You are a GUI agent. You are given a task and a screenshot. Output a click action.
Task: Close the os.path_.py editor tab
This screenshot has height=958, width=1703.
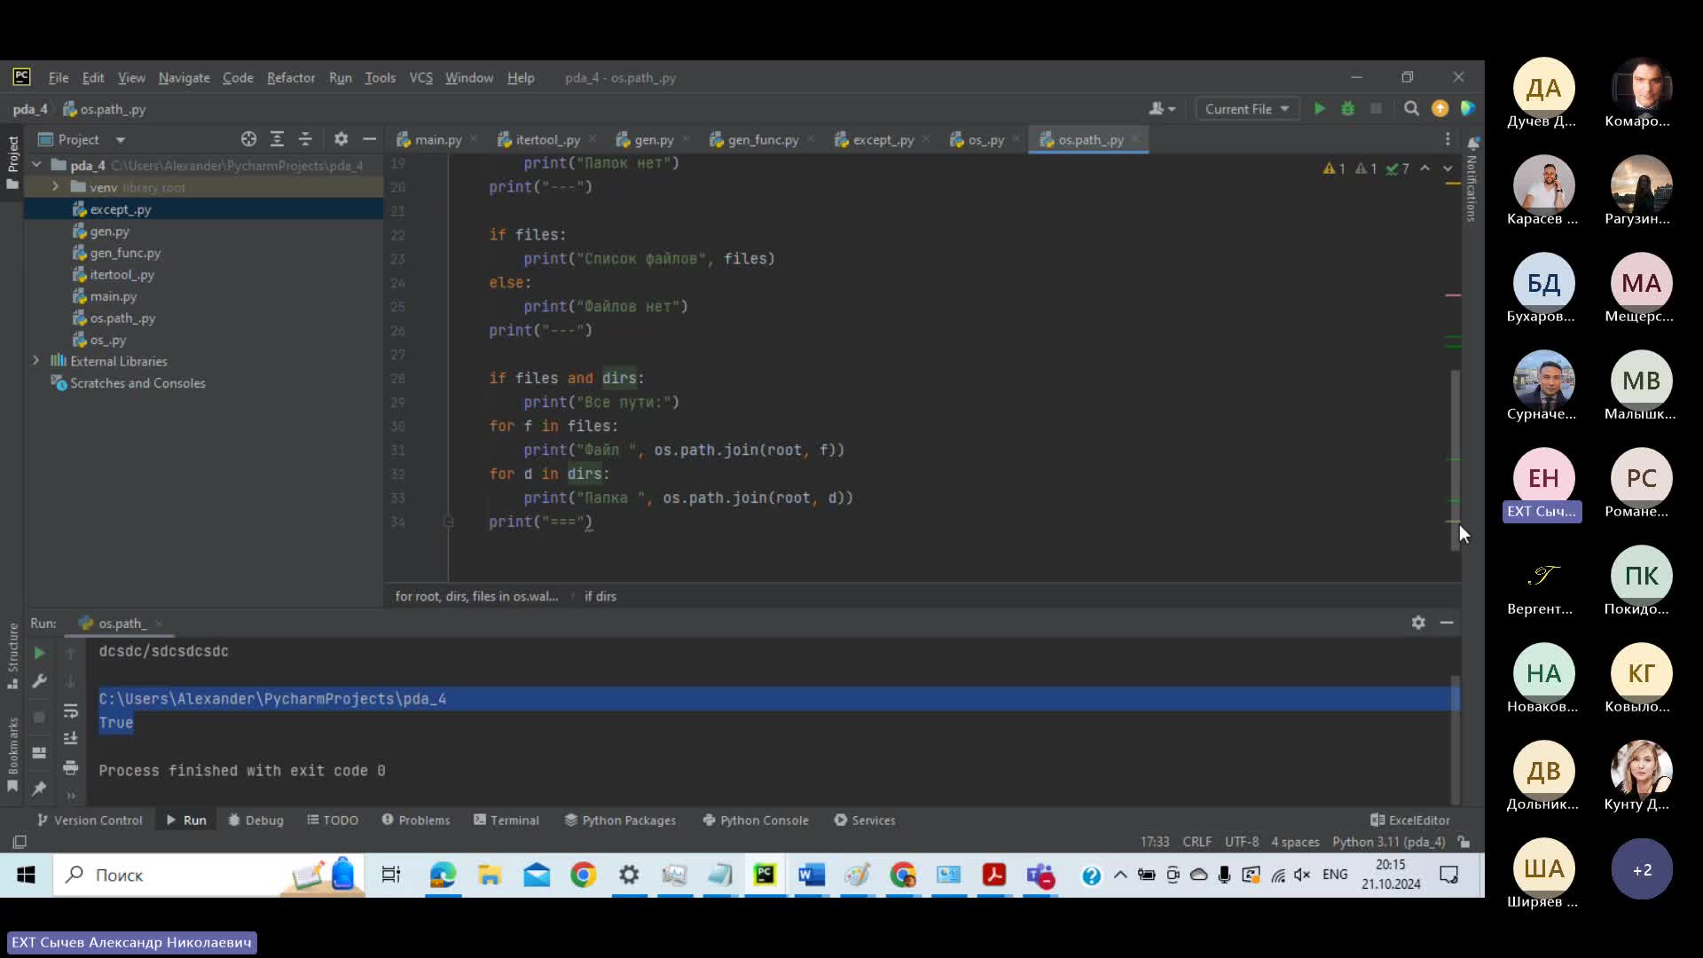coord(1135,139)
